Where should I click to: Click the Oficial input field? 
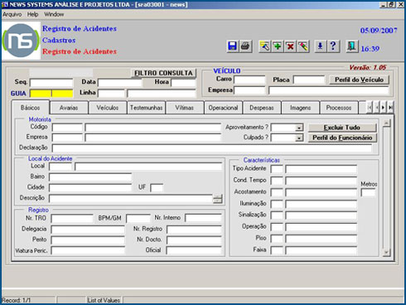click(194, 250)
